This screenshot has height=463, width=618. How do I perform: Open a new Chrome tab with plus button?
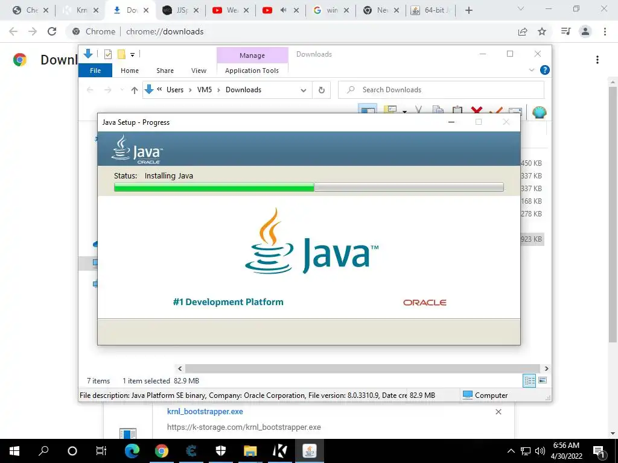tap(468, 11)
